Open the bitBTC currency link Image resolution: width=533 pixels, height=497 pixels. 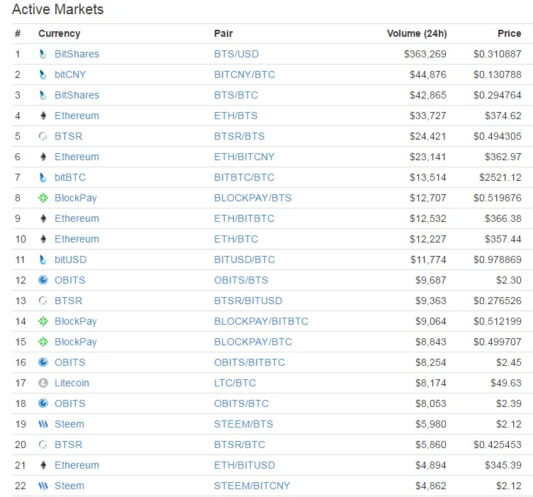coord(70,177)
